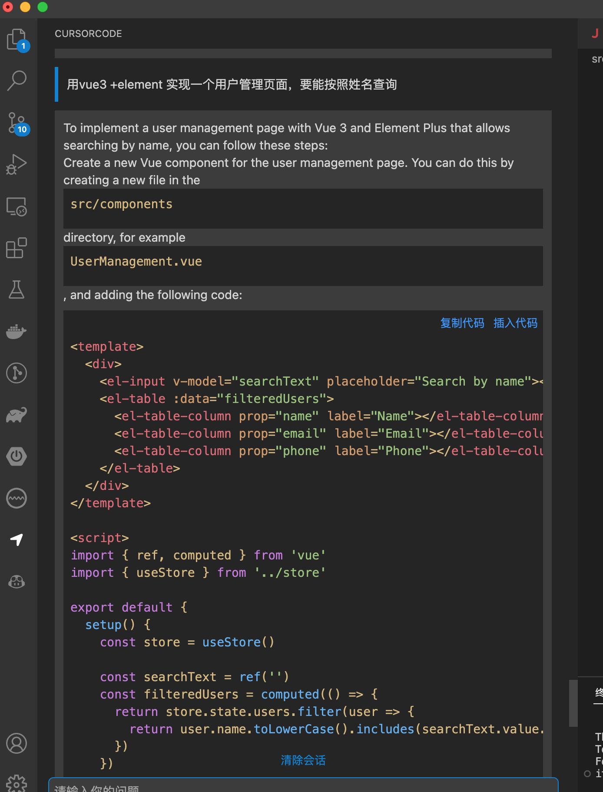This screenshot has width=603, height=792.
Task: Open the Search magnifier view
Action: 17,81
